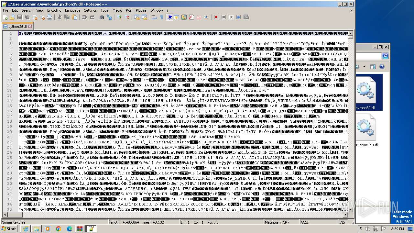Image resolution: width=414 pixels, height=233 pixels.
Task: Show hidden tray icons arrow
Action: tap(361, 229)
